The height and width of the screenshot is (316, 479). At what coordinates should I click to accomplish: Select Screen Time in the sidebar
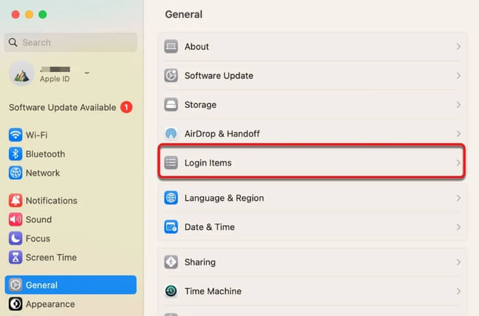pos(70,257)
